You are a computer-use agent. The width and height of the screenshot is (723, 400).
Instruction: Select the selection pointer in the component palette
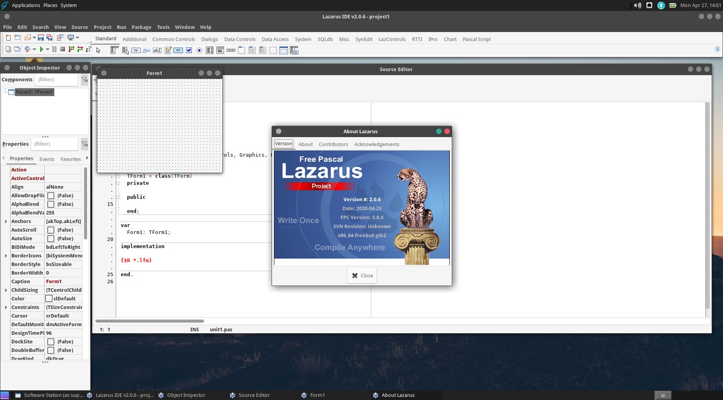pyautogui.click(x=98, y=50)
